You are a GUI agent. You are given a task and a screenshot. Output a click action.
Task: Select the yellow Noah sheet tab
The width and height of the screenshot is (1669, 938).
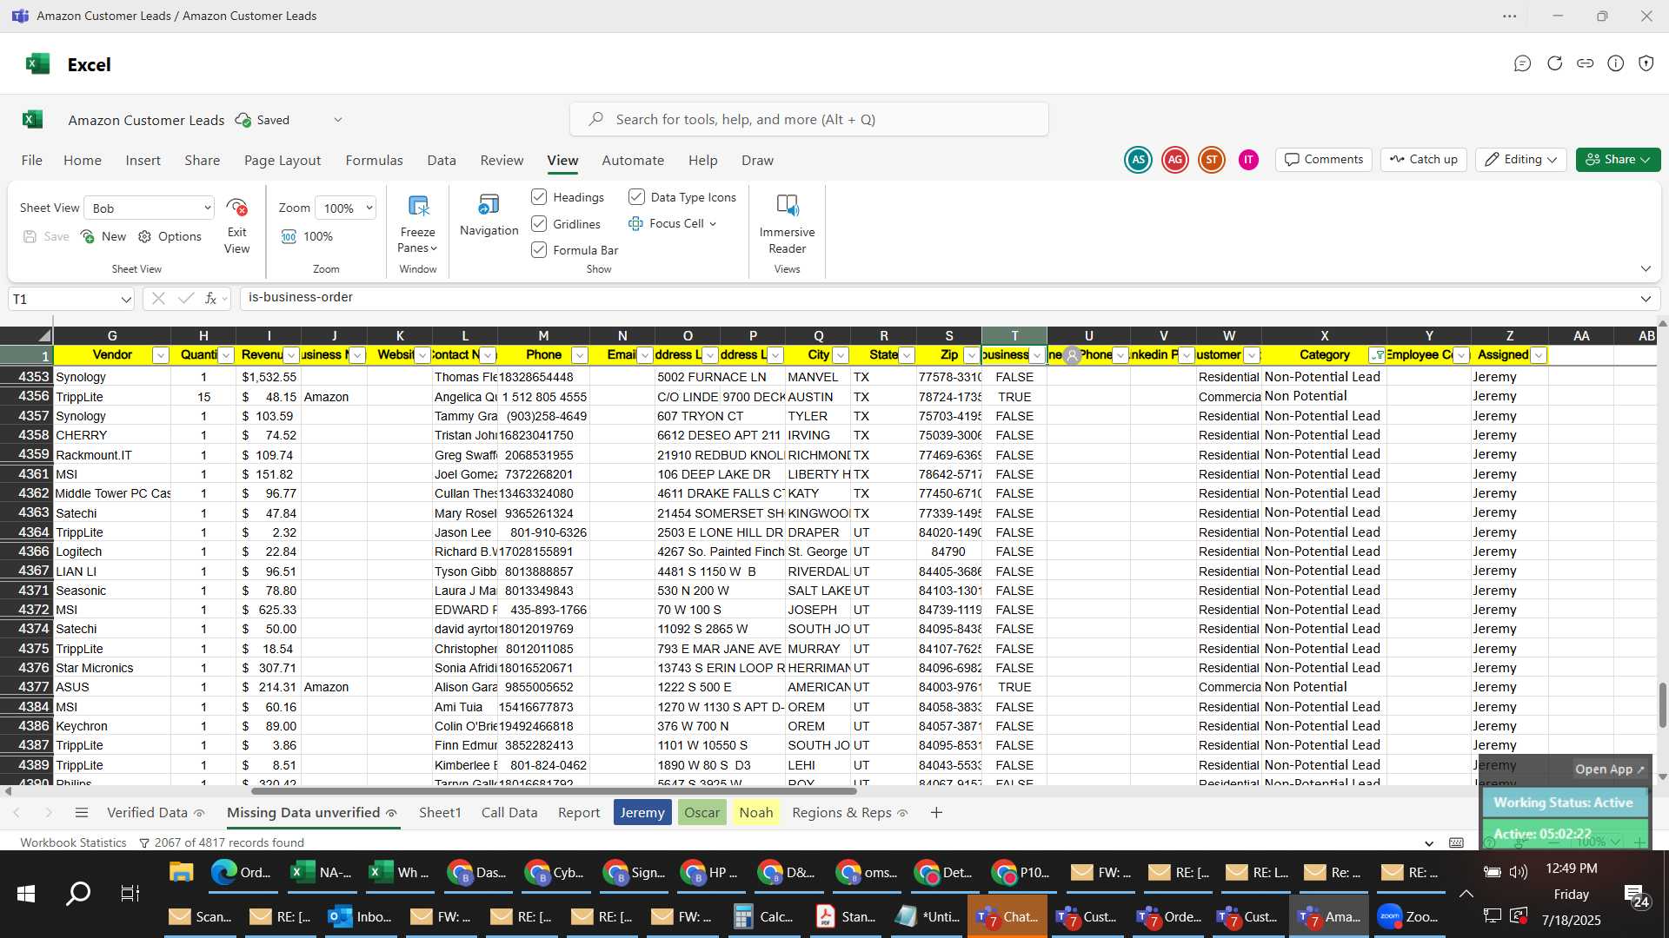click(756, 813)
